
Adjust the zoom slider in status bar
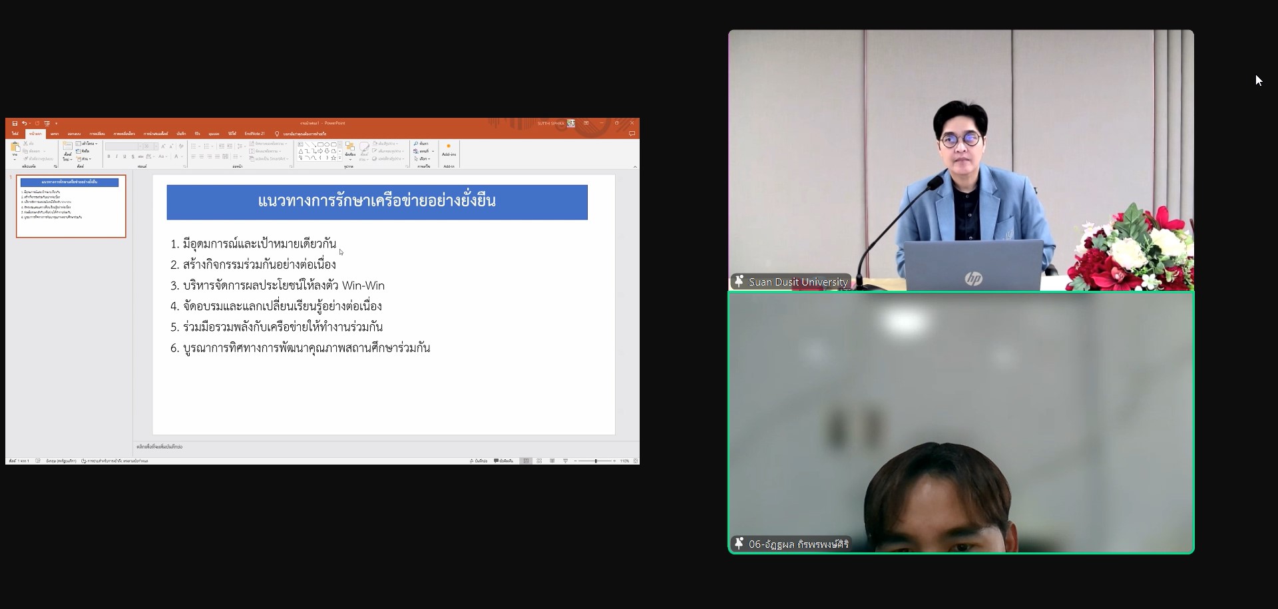[595, 461]
